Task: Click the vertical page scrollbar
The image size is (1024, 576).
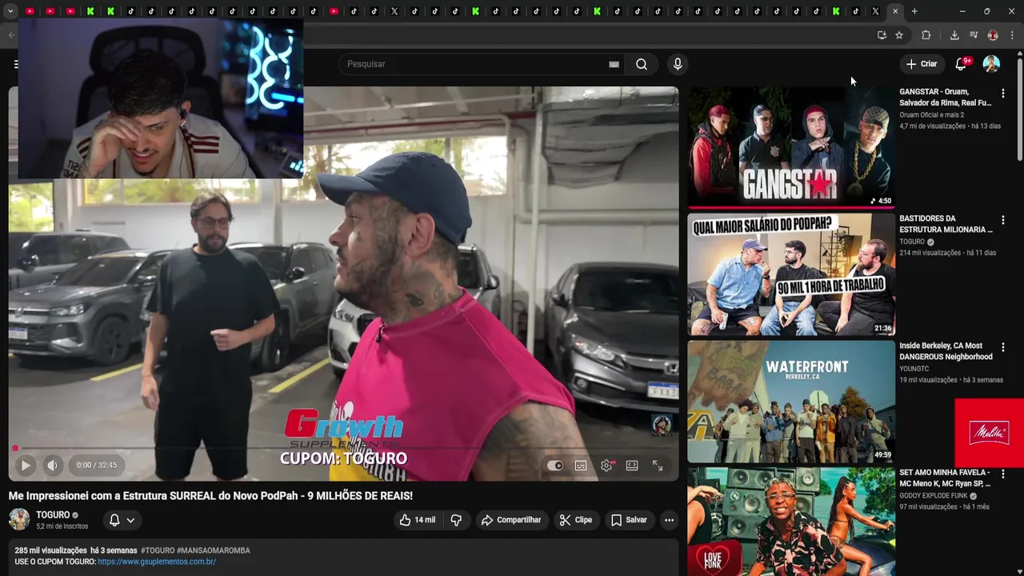Action: (1019, 108)
